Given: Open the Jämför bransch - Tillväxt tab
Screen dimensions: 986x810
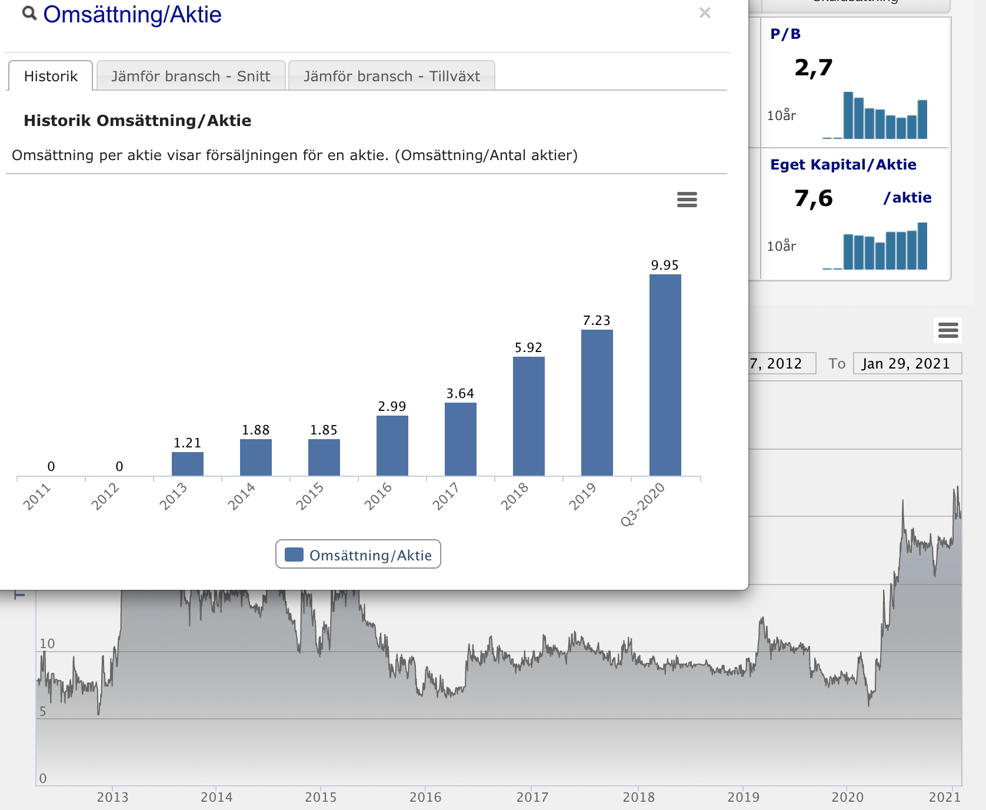Looking at the screenshot, I should [x=392, y=76].
